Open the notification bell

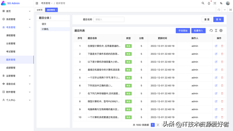[209, 3]
